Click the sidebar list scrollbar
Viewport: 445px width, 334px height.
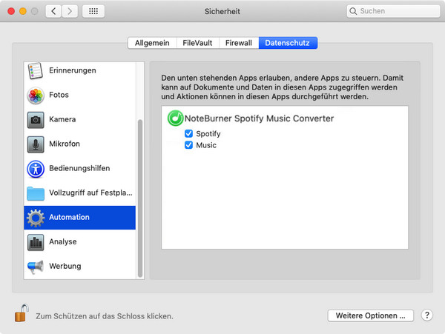click(140, 198)
